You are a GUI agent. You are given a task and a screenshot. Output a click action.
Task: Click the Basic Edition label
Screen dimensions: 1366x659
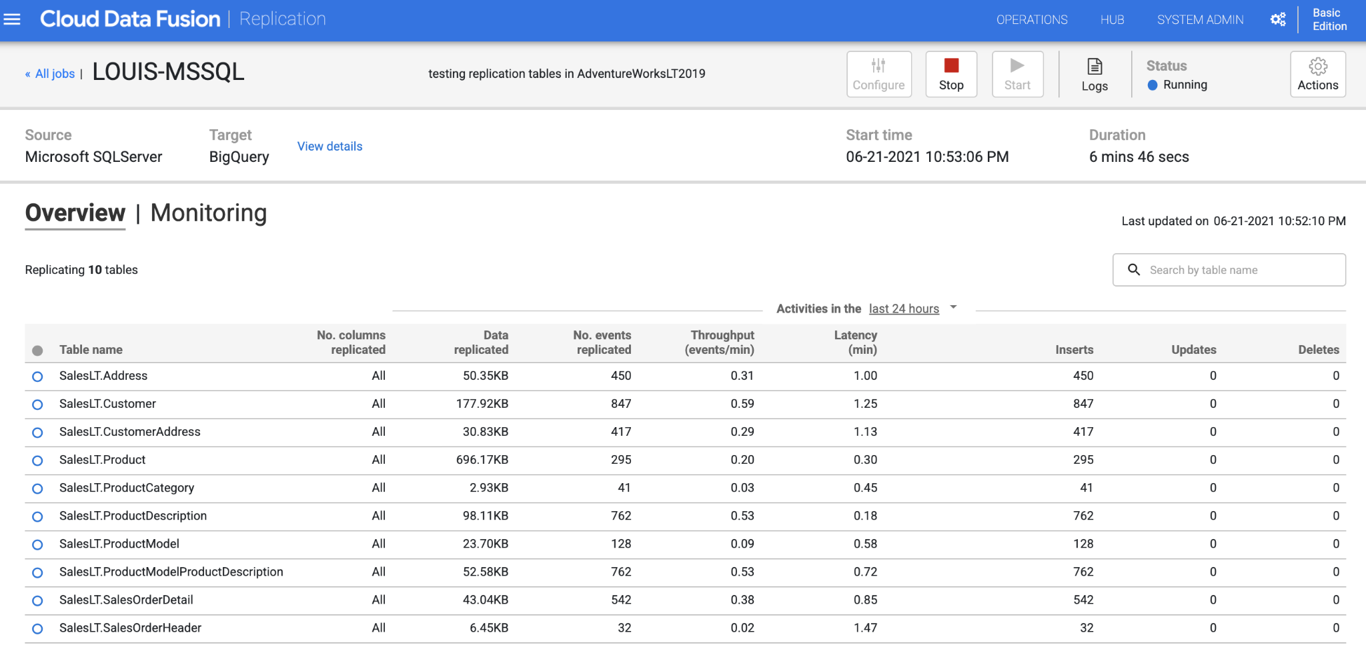(x=1329, y=19)
